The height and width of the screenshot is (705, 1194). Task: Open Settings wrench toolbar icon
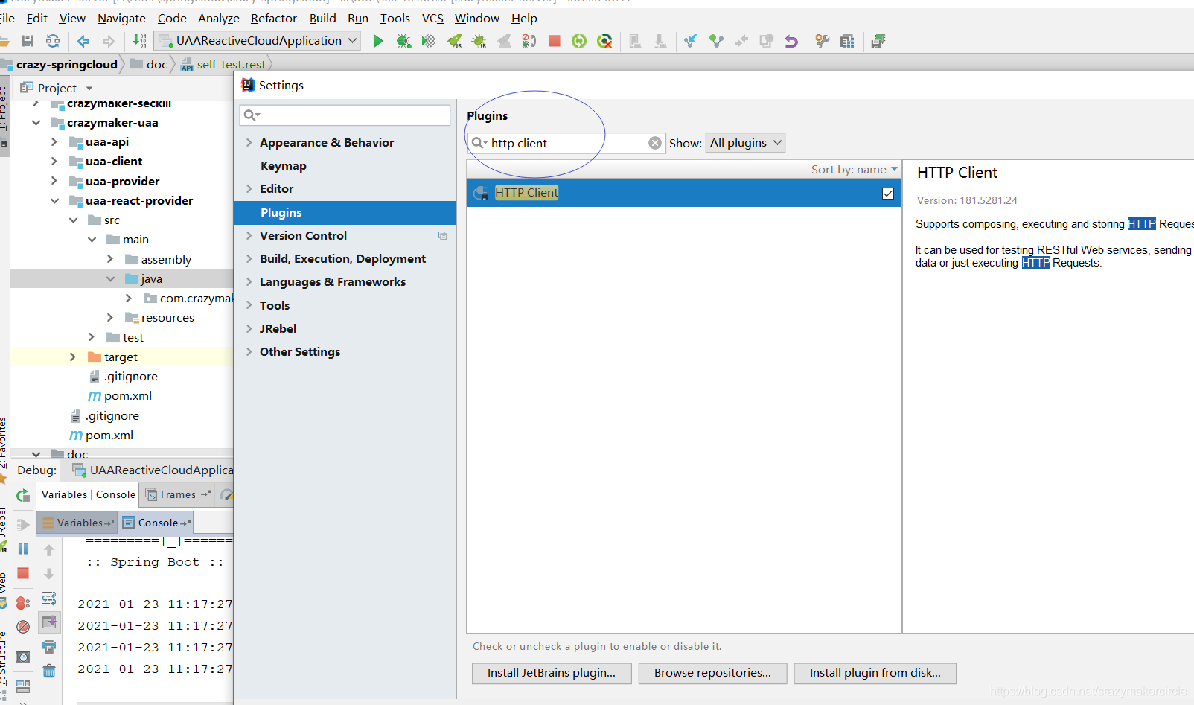(x=823, y=41)
